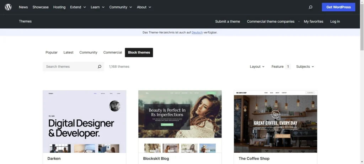Image resolution: width=364 pixels, height=164 pixels.
Task: Open the News menu item
Action: point(23,7)
